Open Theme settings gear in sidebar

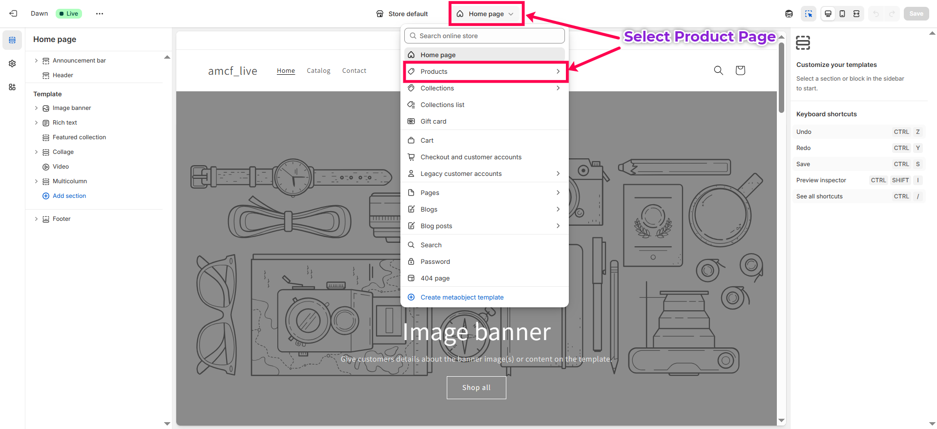12,64
